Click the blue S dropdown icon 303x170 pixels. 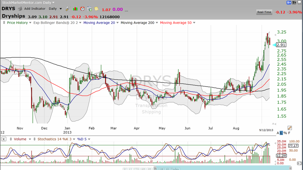[289, 3]
